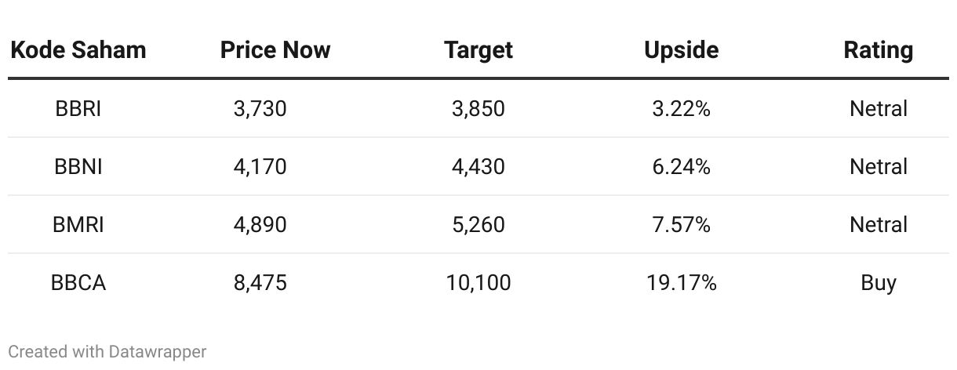Image resolution: width=957 pixels, height=370 pixels.
Task: Select the BBCA stock code cell
Action: pos(78,282)
